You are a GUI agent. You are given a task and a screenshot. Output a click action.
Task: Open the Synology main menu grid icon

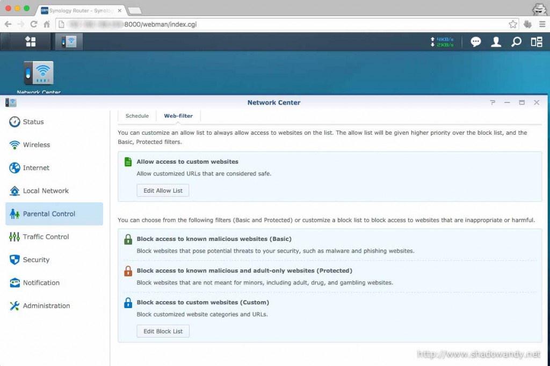tap(31, 42)
